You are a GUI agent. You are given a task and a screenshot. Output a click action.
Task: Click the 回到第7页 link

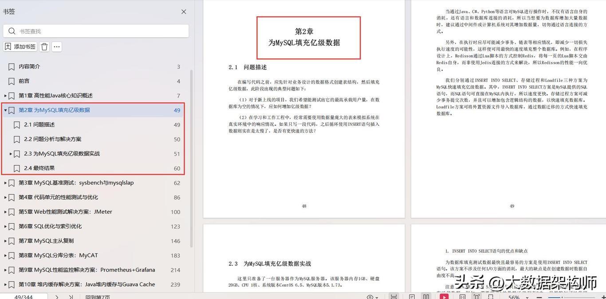click(98, 297)
